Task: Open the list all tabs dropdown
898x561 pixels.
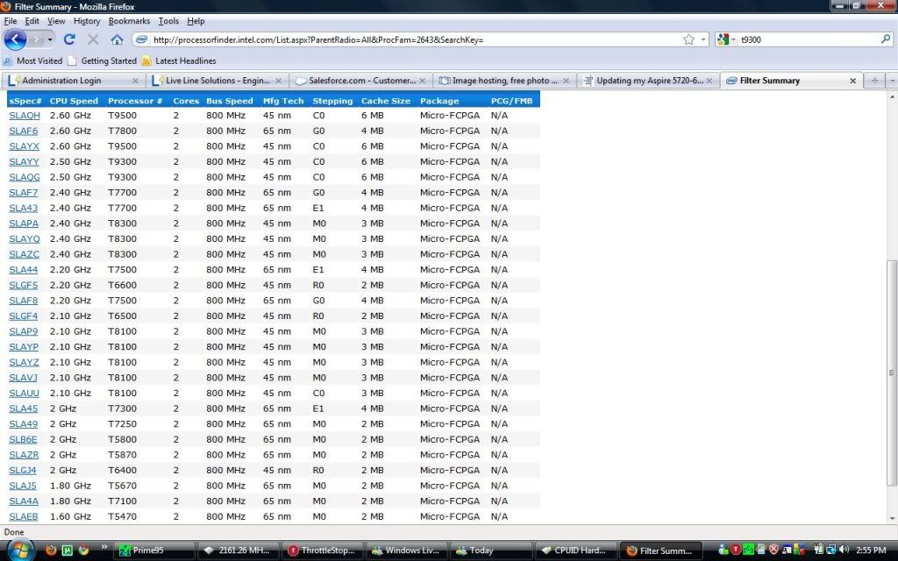Action: (x=892, y=81)
